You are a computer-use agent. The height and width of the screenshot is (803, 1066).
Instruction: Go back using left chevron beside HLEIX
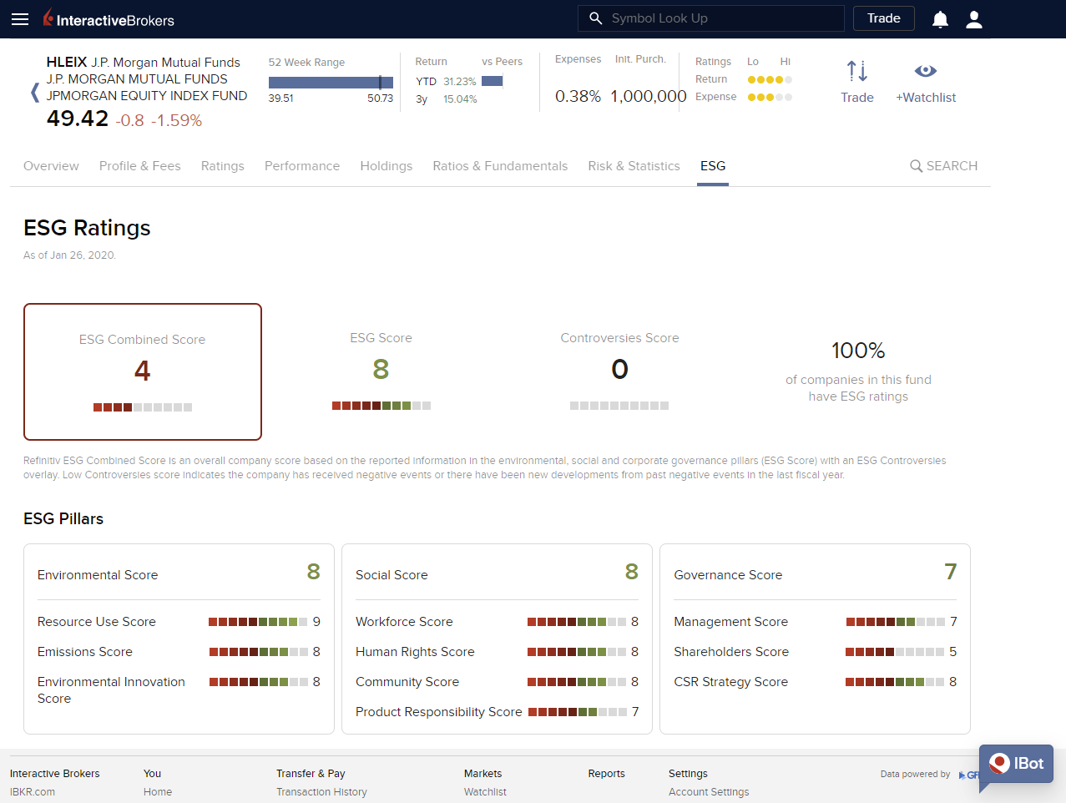34,93
